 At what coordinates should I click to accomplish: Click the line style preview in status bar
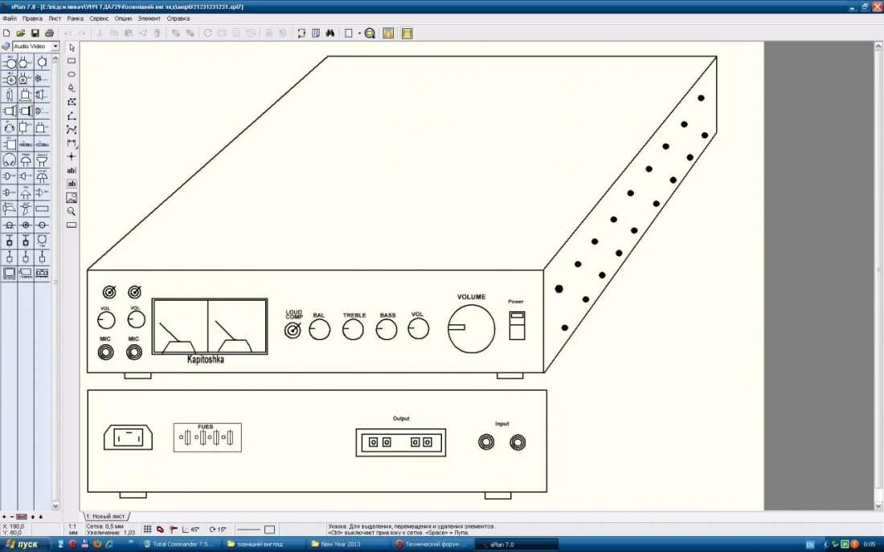[248, 529]
